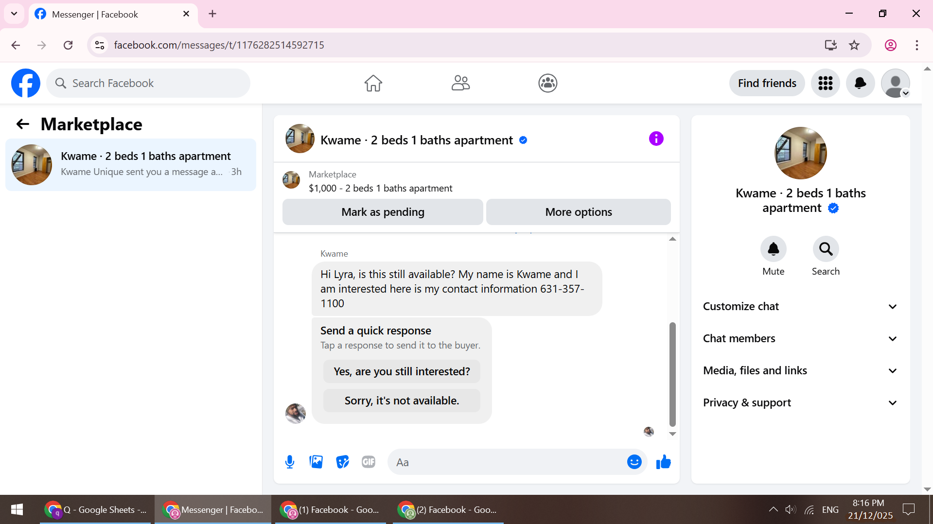Screen dimensions: 933x524
Task: Click Mark as pending button
Action: click(x=383, y=212)
